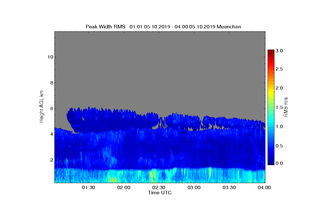Image resolution: width=328 pixels, height=218 pixels.
Task: Click the time tick label "03:00"
Action: [x=194, y=187]
